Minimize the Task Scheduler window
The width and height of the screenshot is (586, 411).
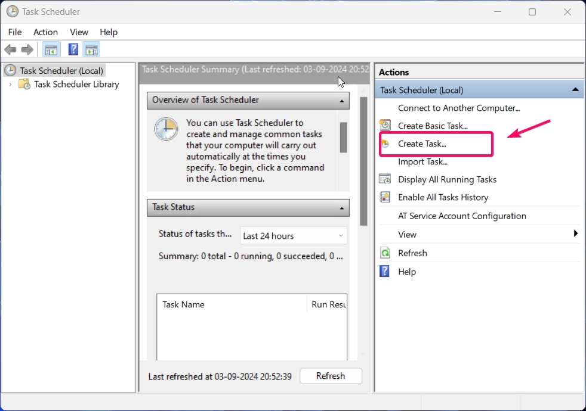click(x=498, y=12)
